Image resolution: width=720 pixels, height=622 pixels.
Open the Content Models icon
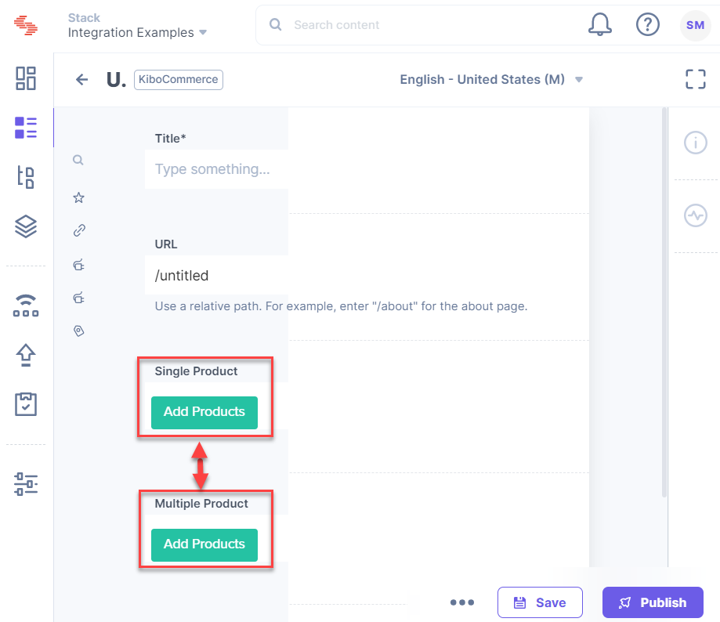[25, 178]
